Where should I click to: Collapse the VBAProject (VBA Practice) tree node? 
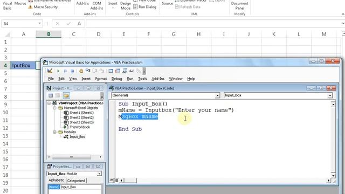(49, 103)
